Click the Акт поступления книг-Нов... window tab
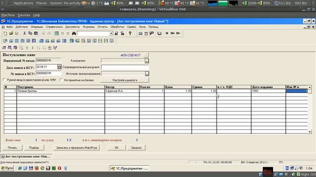316x177 pixels. (x=26, y=156)
